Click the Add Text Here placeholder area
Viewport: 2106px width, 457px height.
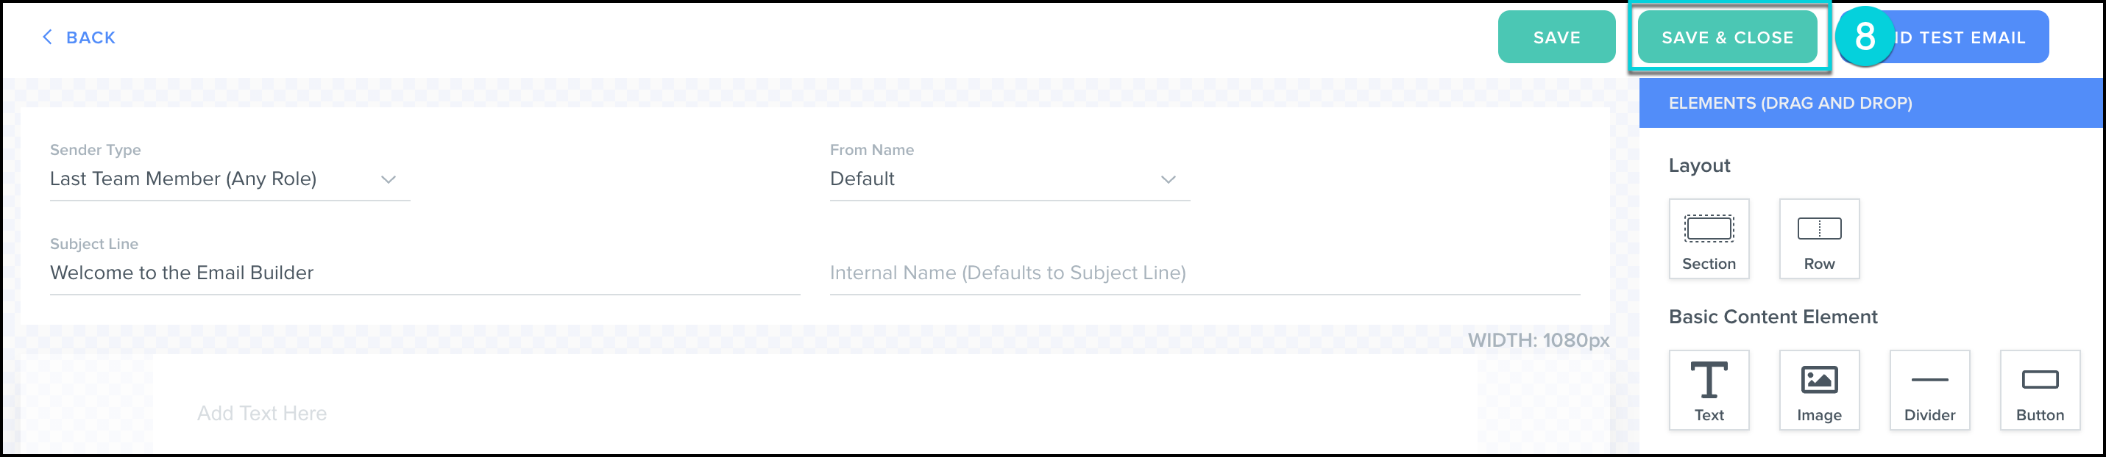click(x=262, y=413)
